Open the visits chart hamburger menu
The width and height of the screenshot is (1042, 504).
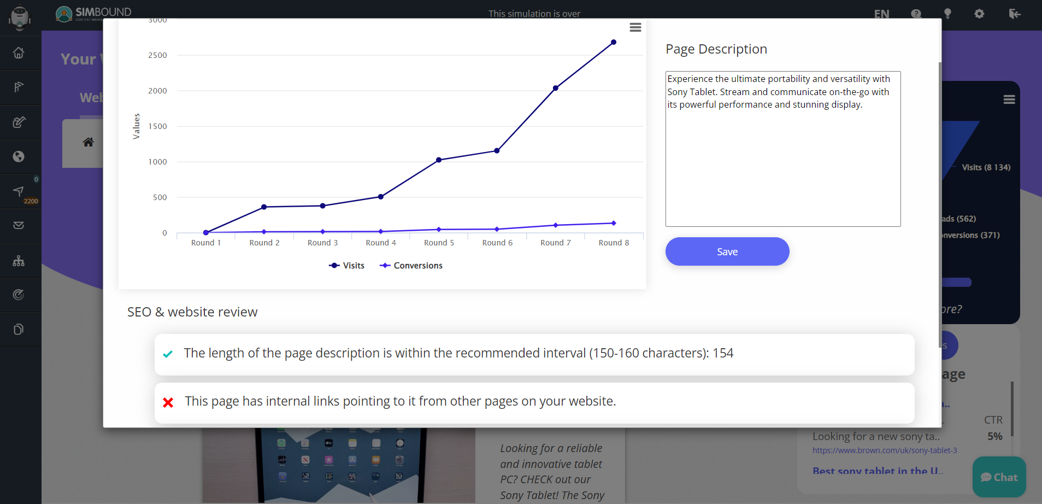pyautogui.click(x=635, y=27)
